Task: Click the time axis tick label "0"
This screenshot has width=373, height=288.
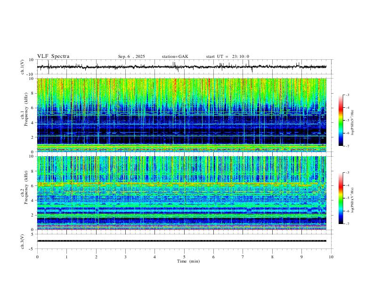Action: click(x=37, y=257)
